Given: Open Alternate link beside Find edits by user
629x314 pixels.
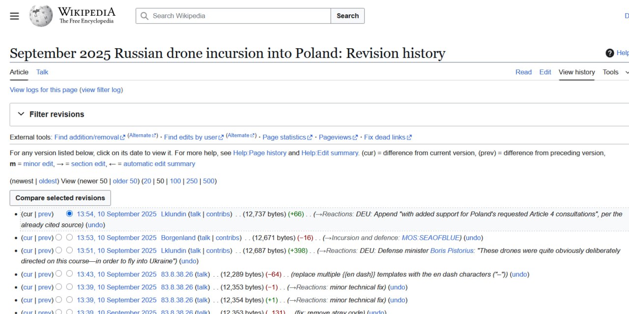Looking at the screenshot, I should (x=241, y=135).
